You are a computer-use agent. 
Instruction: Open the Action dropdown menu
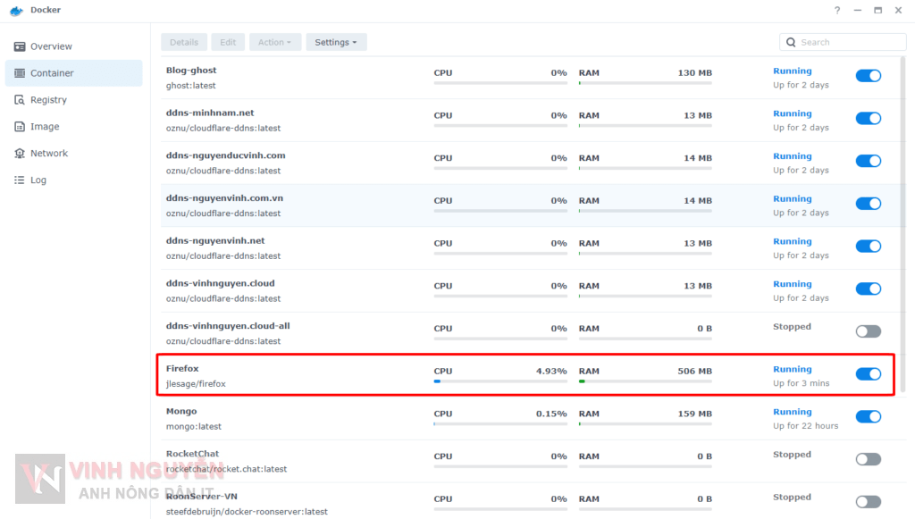tap(273, 41)
